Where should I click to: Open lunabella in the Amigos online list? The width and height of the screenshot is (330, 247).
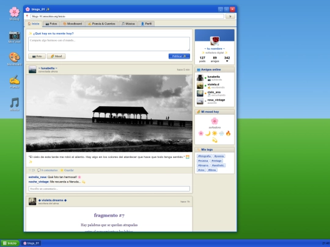tap(215, 78)
